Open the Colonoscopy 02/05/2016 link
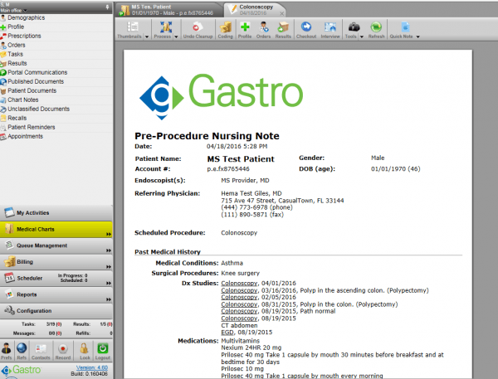Screen dimensions: 498x379 click(x=239, y=298)
